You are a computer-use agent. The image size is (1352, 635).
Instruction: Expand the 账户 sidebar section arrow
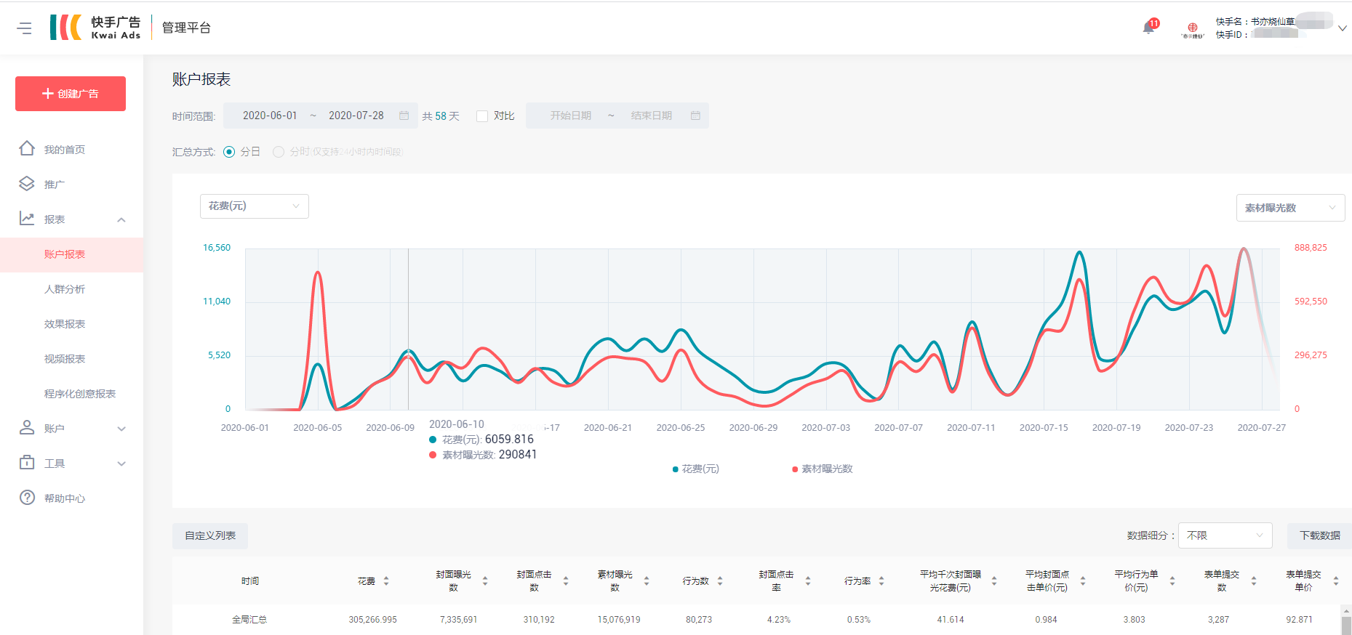pos(121,429)
